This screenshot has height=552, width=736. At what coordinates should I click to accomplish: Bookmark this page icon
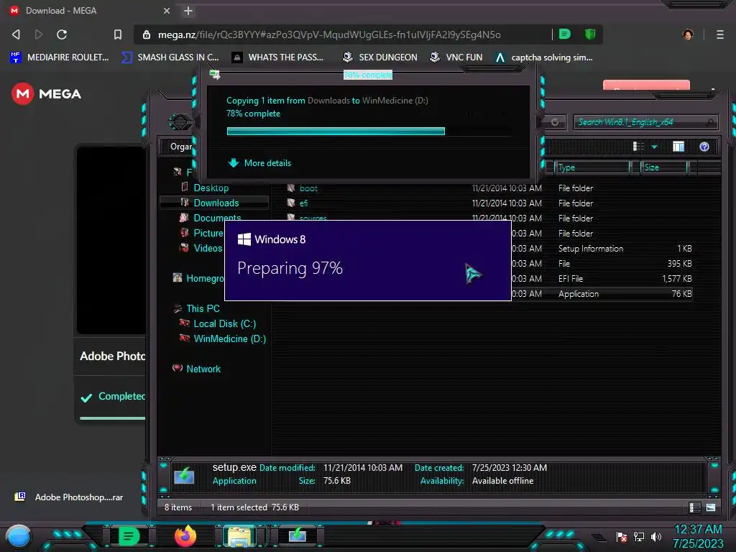[118, 34]
